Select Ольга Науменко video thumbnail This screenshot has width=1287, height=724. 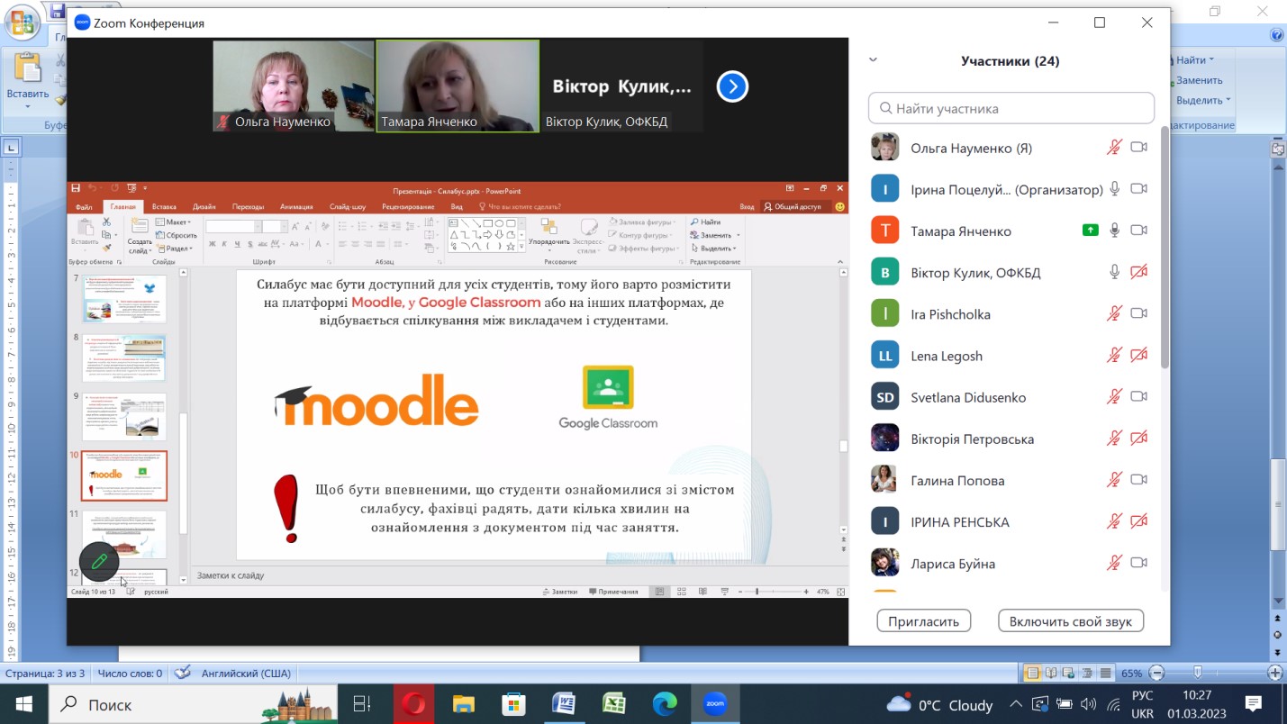(x=293, y=86)
